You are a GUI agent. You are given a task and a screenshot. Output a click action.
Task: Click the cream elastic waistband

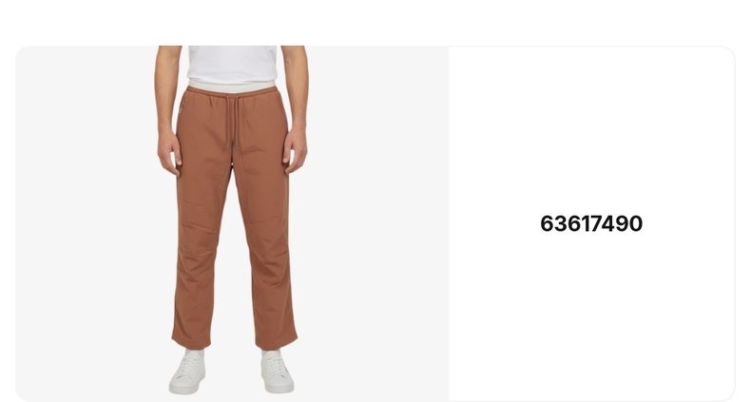[x=232, y=86]
